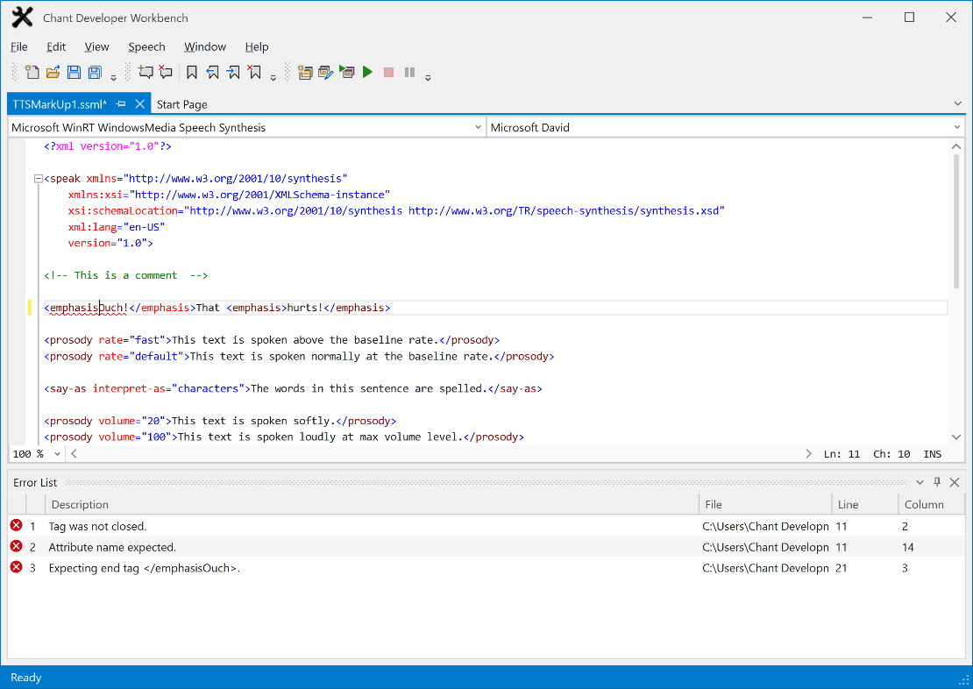Viewport: 973px width, 689px height.
Task: Click the editor vertical scrollbar thumb
Action: tap(956, 222)
